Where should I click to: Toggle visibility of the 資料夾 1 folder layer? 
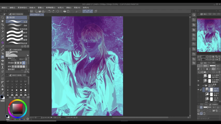pos(198,85)
